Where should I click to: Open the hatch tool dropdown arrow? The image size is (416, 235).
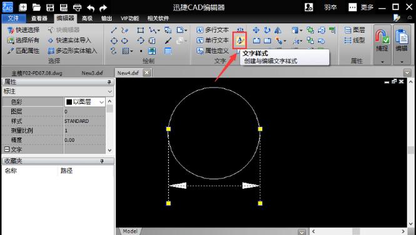[131, 51]
